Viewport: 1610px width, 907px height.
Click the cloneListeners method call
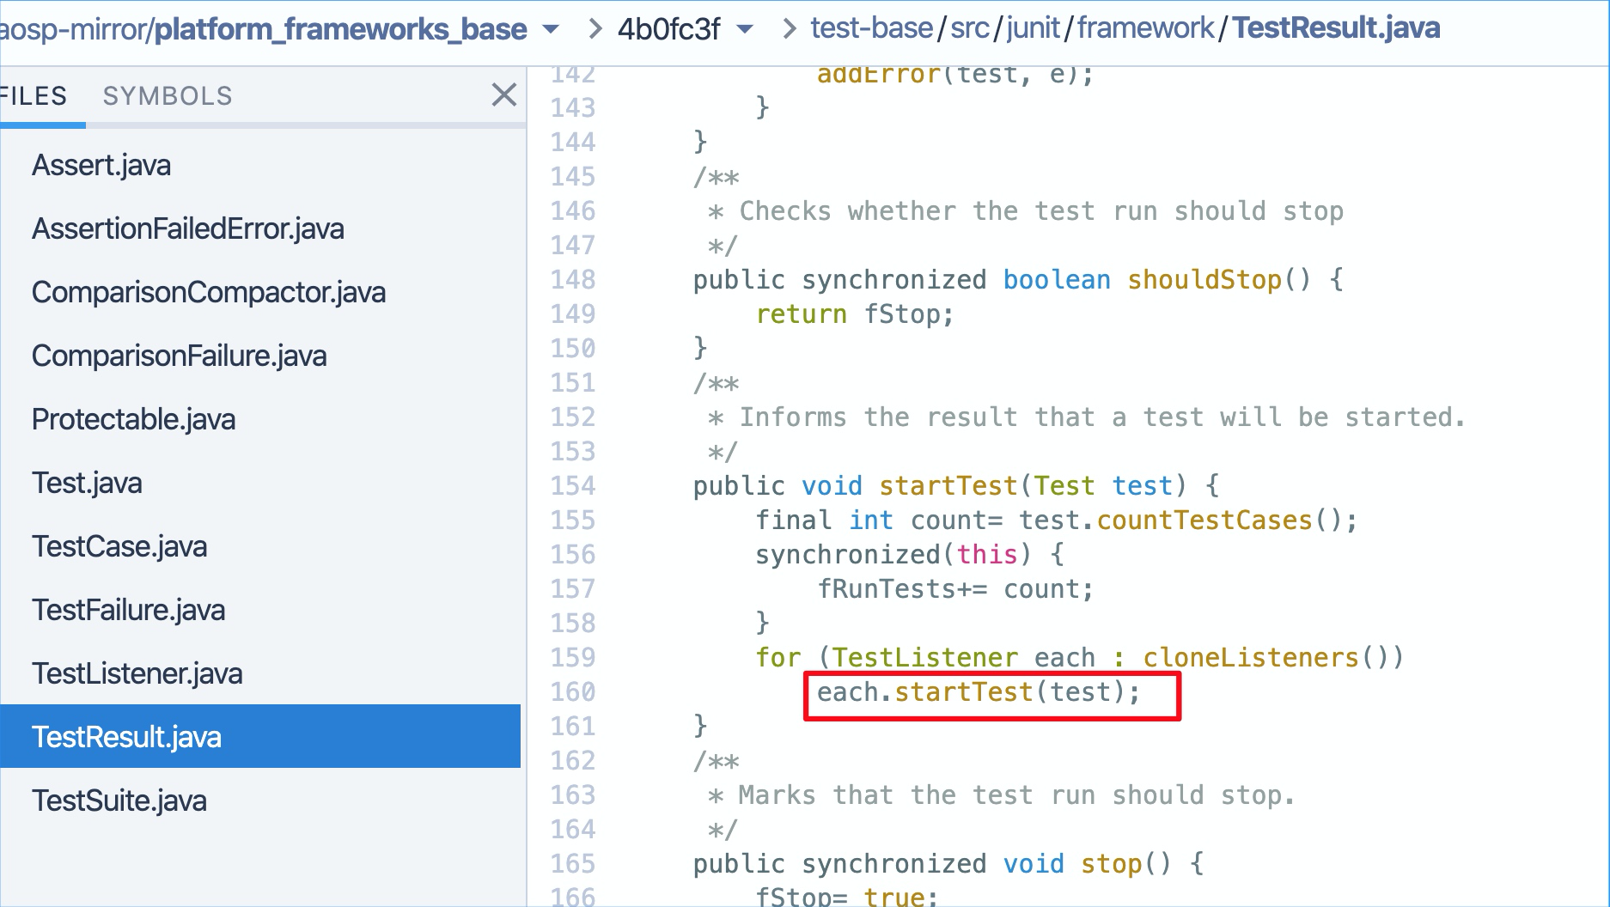pyautogui.click(x=1251, y=658)
